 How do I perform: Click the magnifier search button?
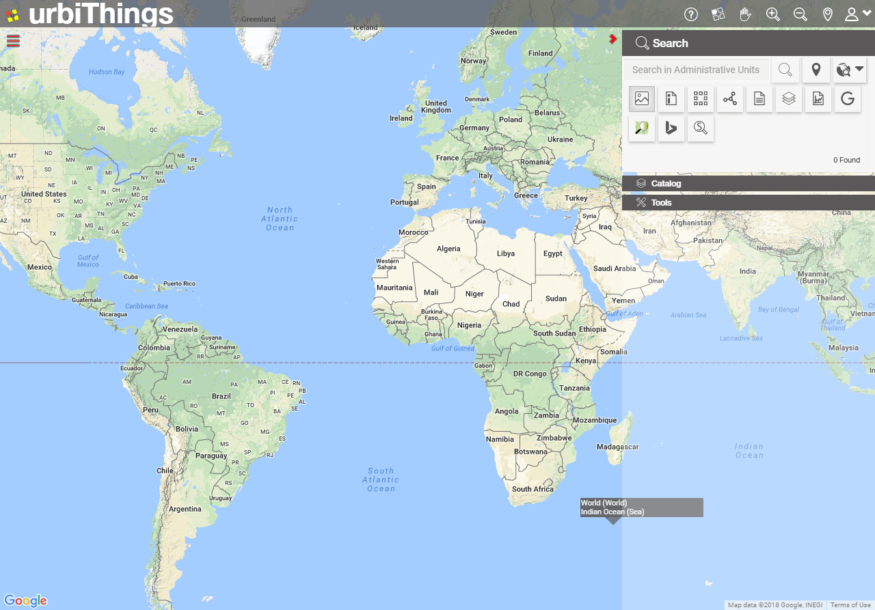[785, 70]
